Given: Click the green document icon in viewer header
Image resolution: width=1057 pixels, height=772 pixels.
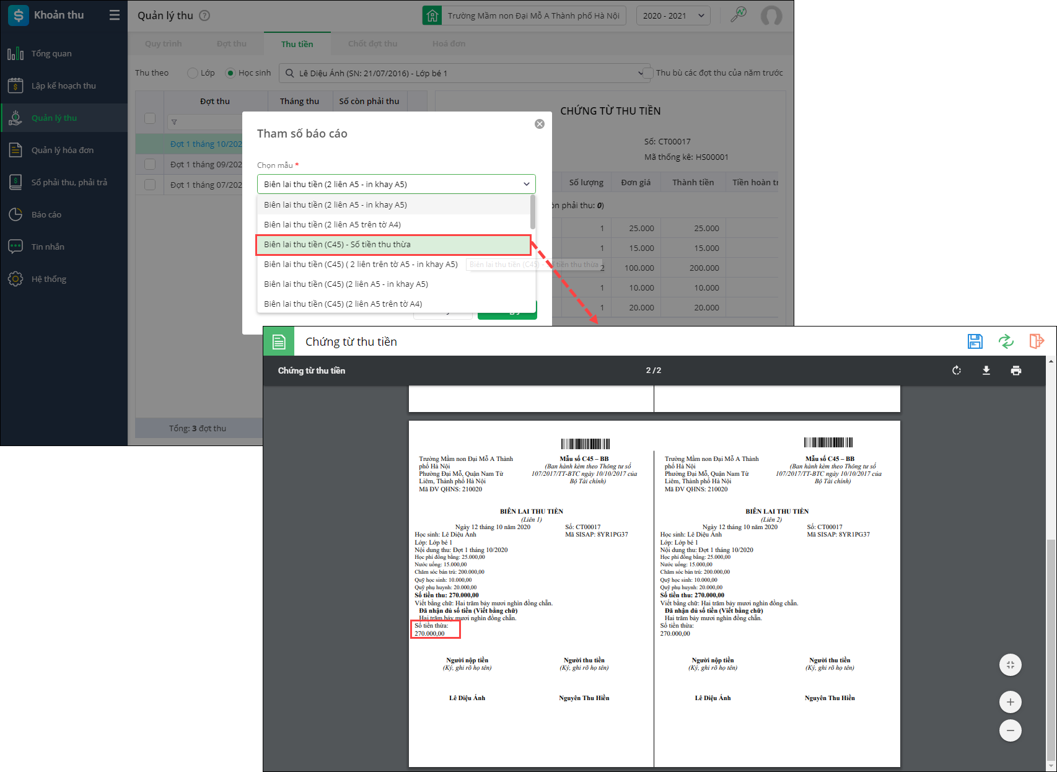Looking at the screenshot, I should [x=279, y=341].
